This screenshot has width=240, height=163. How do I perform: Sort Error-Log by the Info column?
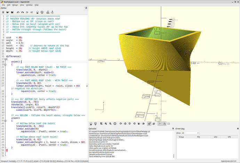point(229,137)
